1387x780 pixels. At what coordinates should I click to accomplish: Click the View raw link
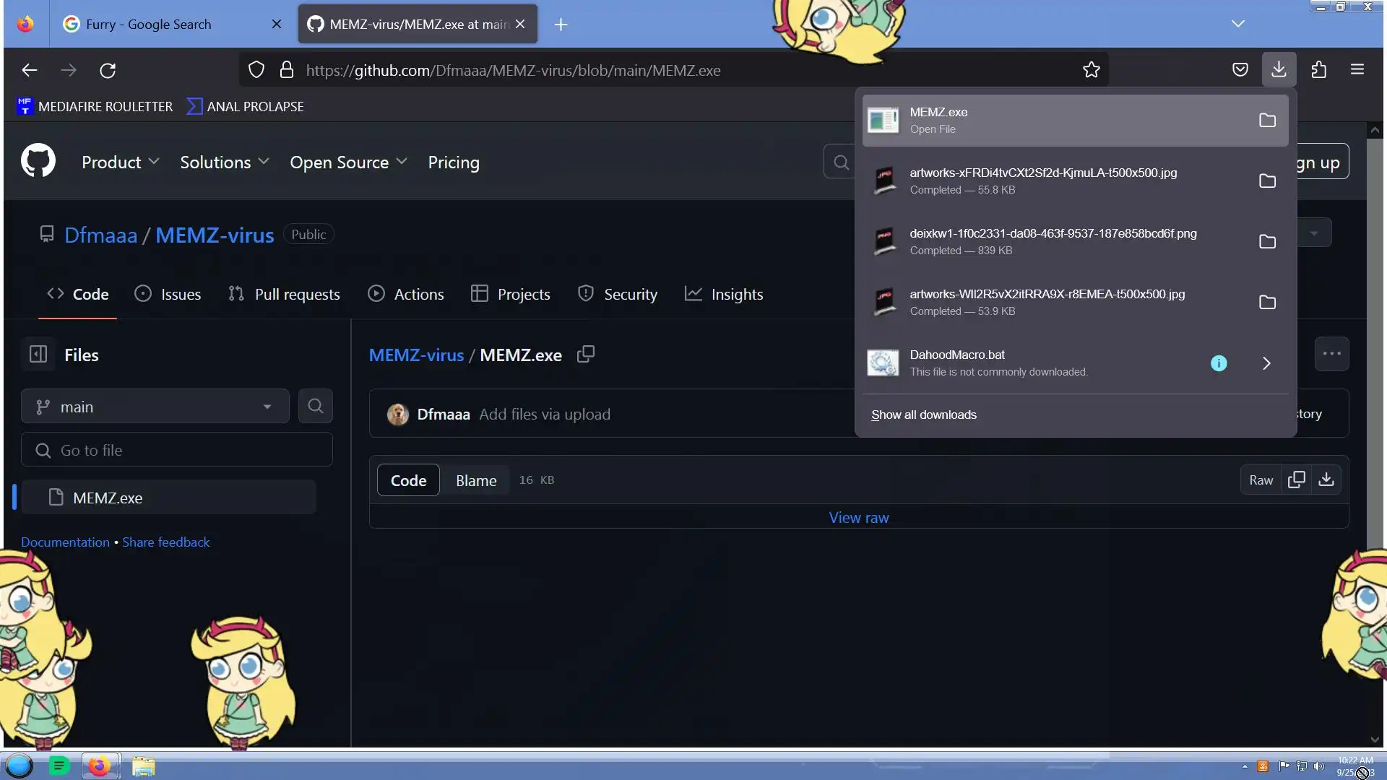pos(858,517)
